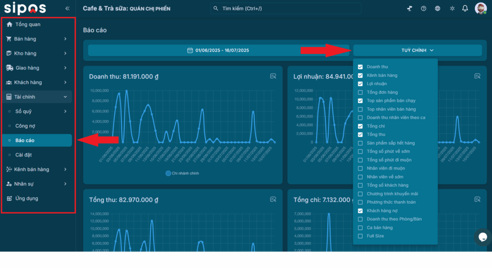Open the Công nợ menu item

point(25,126)
